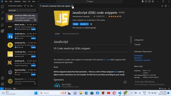171x96 pixels.
Task: Open the Selection menu
Action: click(x=17, y=1)
